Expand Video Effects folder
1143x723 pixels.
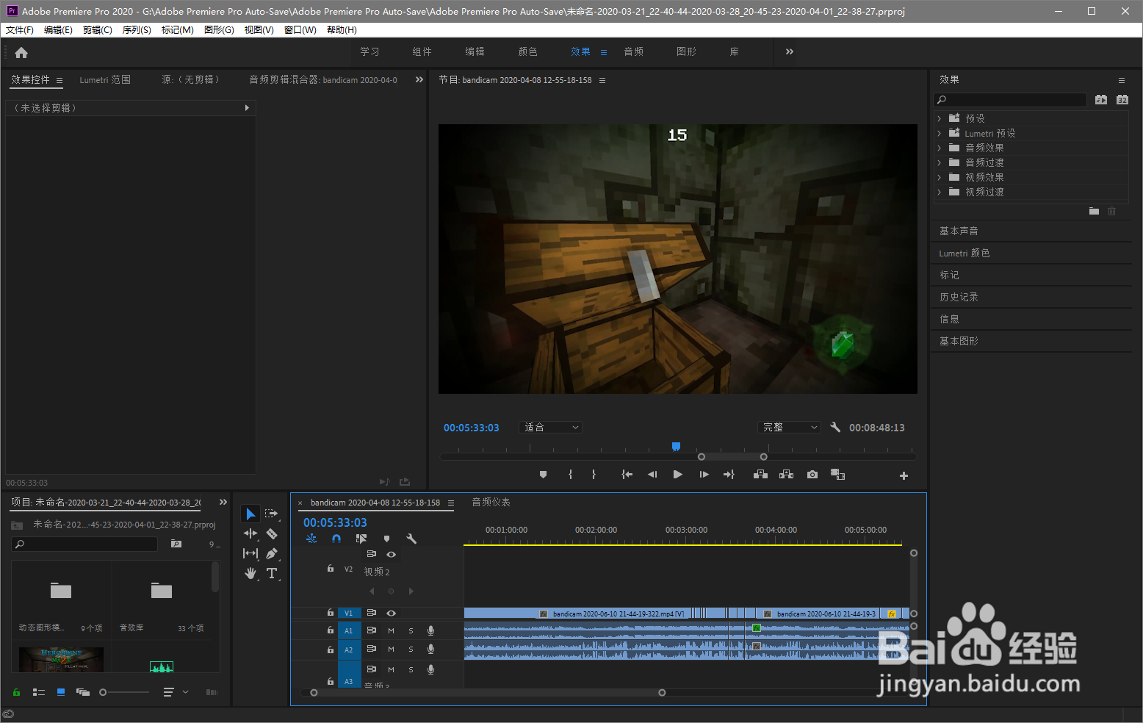939,177
